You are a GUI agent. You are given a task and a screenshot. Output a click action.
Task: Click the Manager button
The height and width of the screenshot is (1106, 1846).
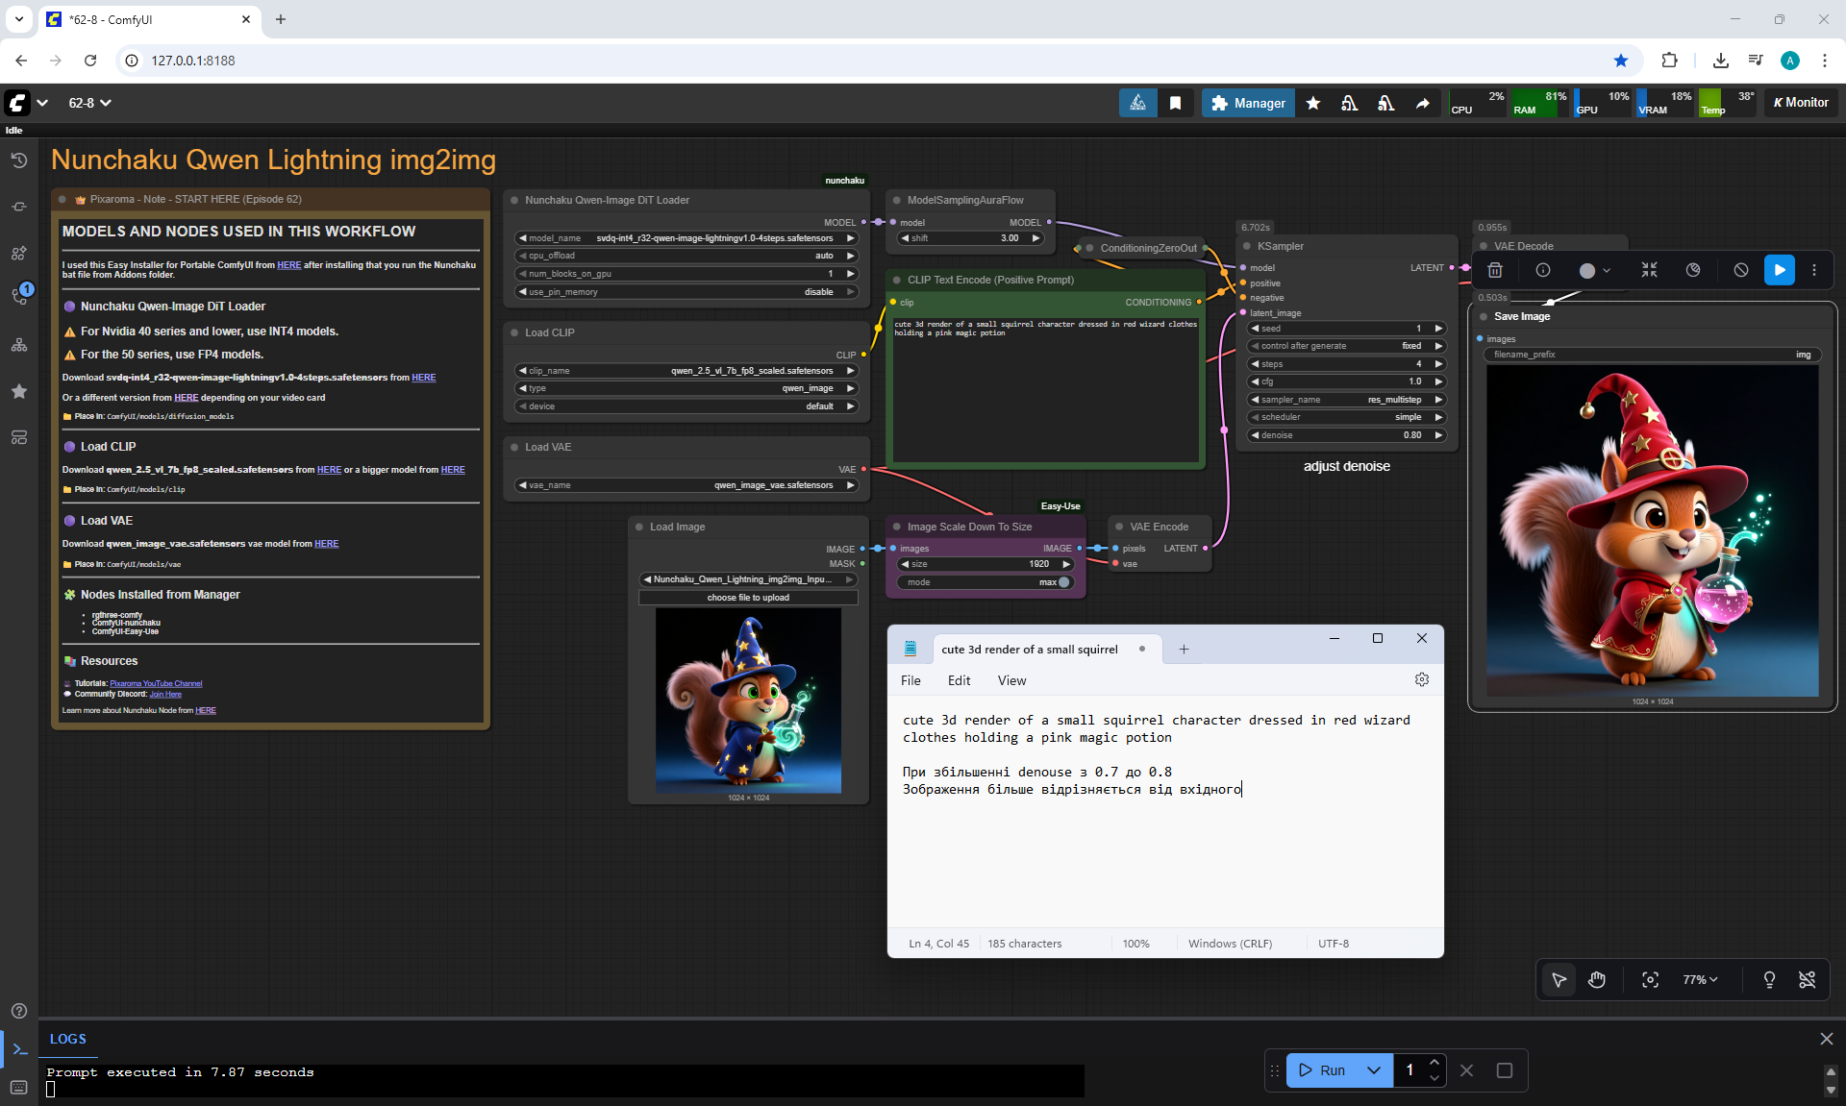(1248, 103)
